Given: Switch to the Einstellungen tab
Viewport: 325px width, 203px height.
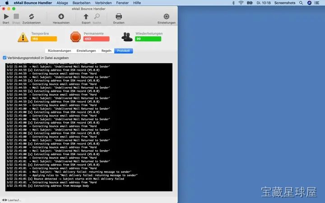Looking at the screenshot, I should click(x=86, y=51).
